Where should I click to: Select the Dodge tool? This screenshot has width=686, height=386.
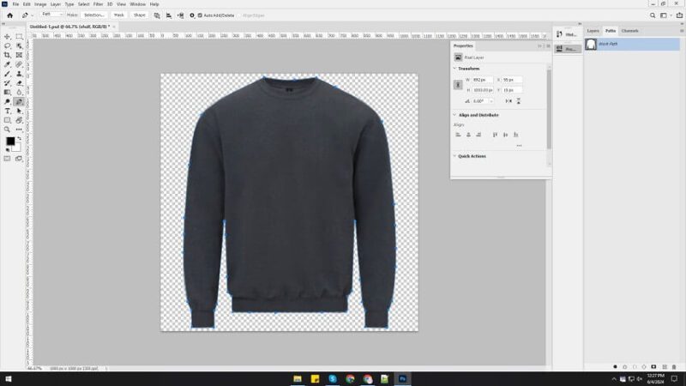[x=7, y=101]
